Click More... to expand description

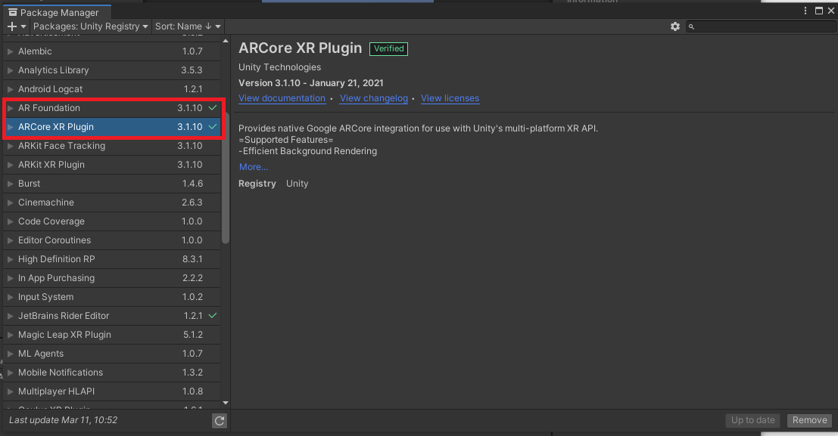pos(254,167)
